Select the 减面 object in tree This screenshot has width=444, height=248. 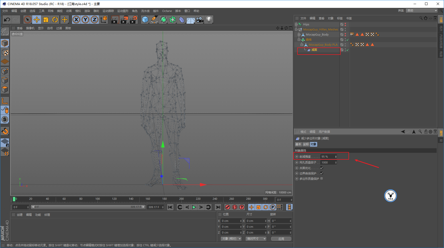tap(314, 50)
